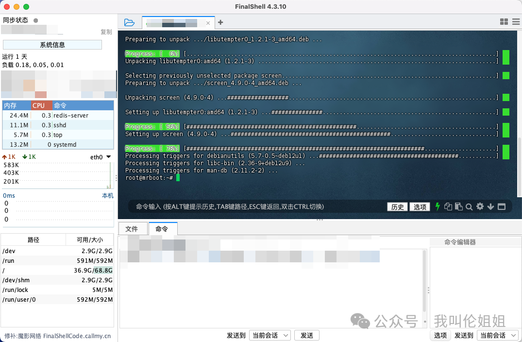Click the FinalShellCode.callmy.cn footer text
The width and height of the screenshot is (522, 342).
click(77, 336)
